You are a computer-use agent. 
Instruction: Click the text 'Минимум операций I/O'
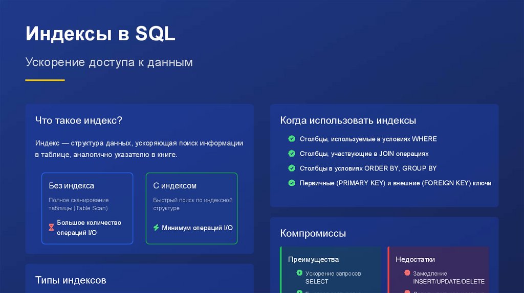coord(197,228)
